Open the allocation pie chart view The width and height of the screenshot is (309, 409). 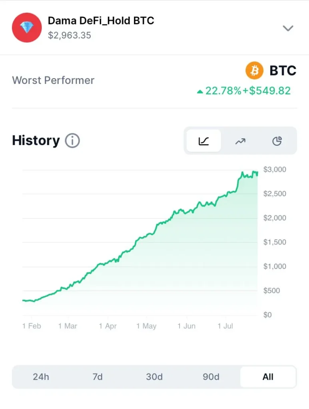pos(277,141)
